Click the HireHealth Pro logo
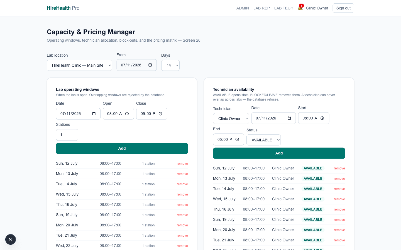Image resolution: width=401 pixels, height=250 pixels. (x=63, y=8)
